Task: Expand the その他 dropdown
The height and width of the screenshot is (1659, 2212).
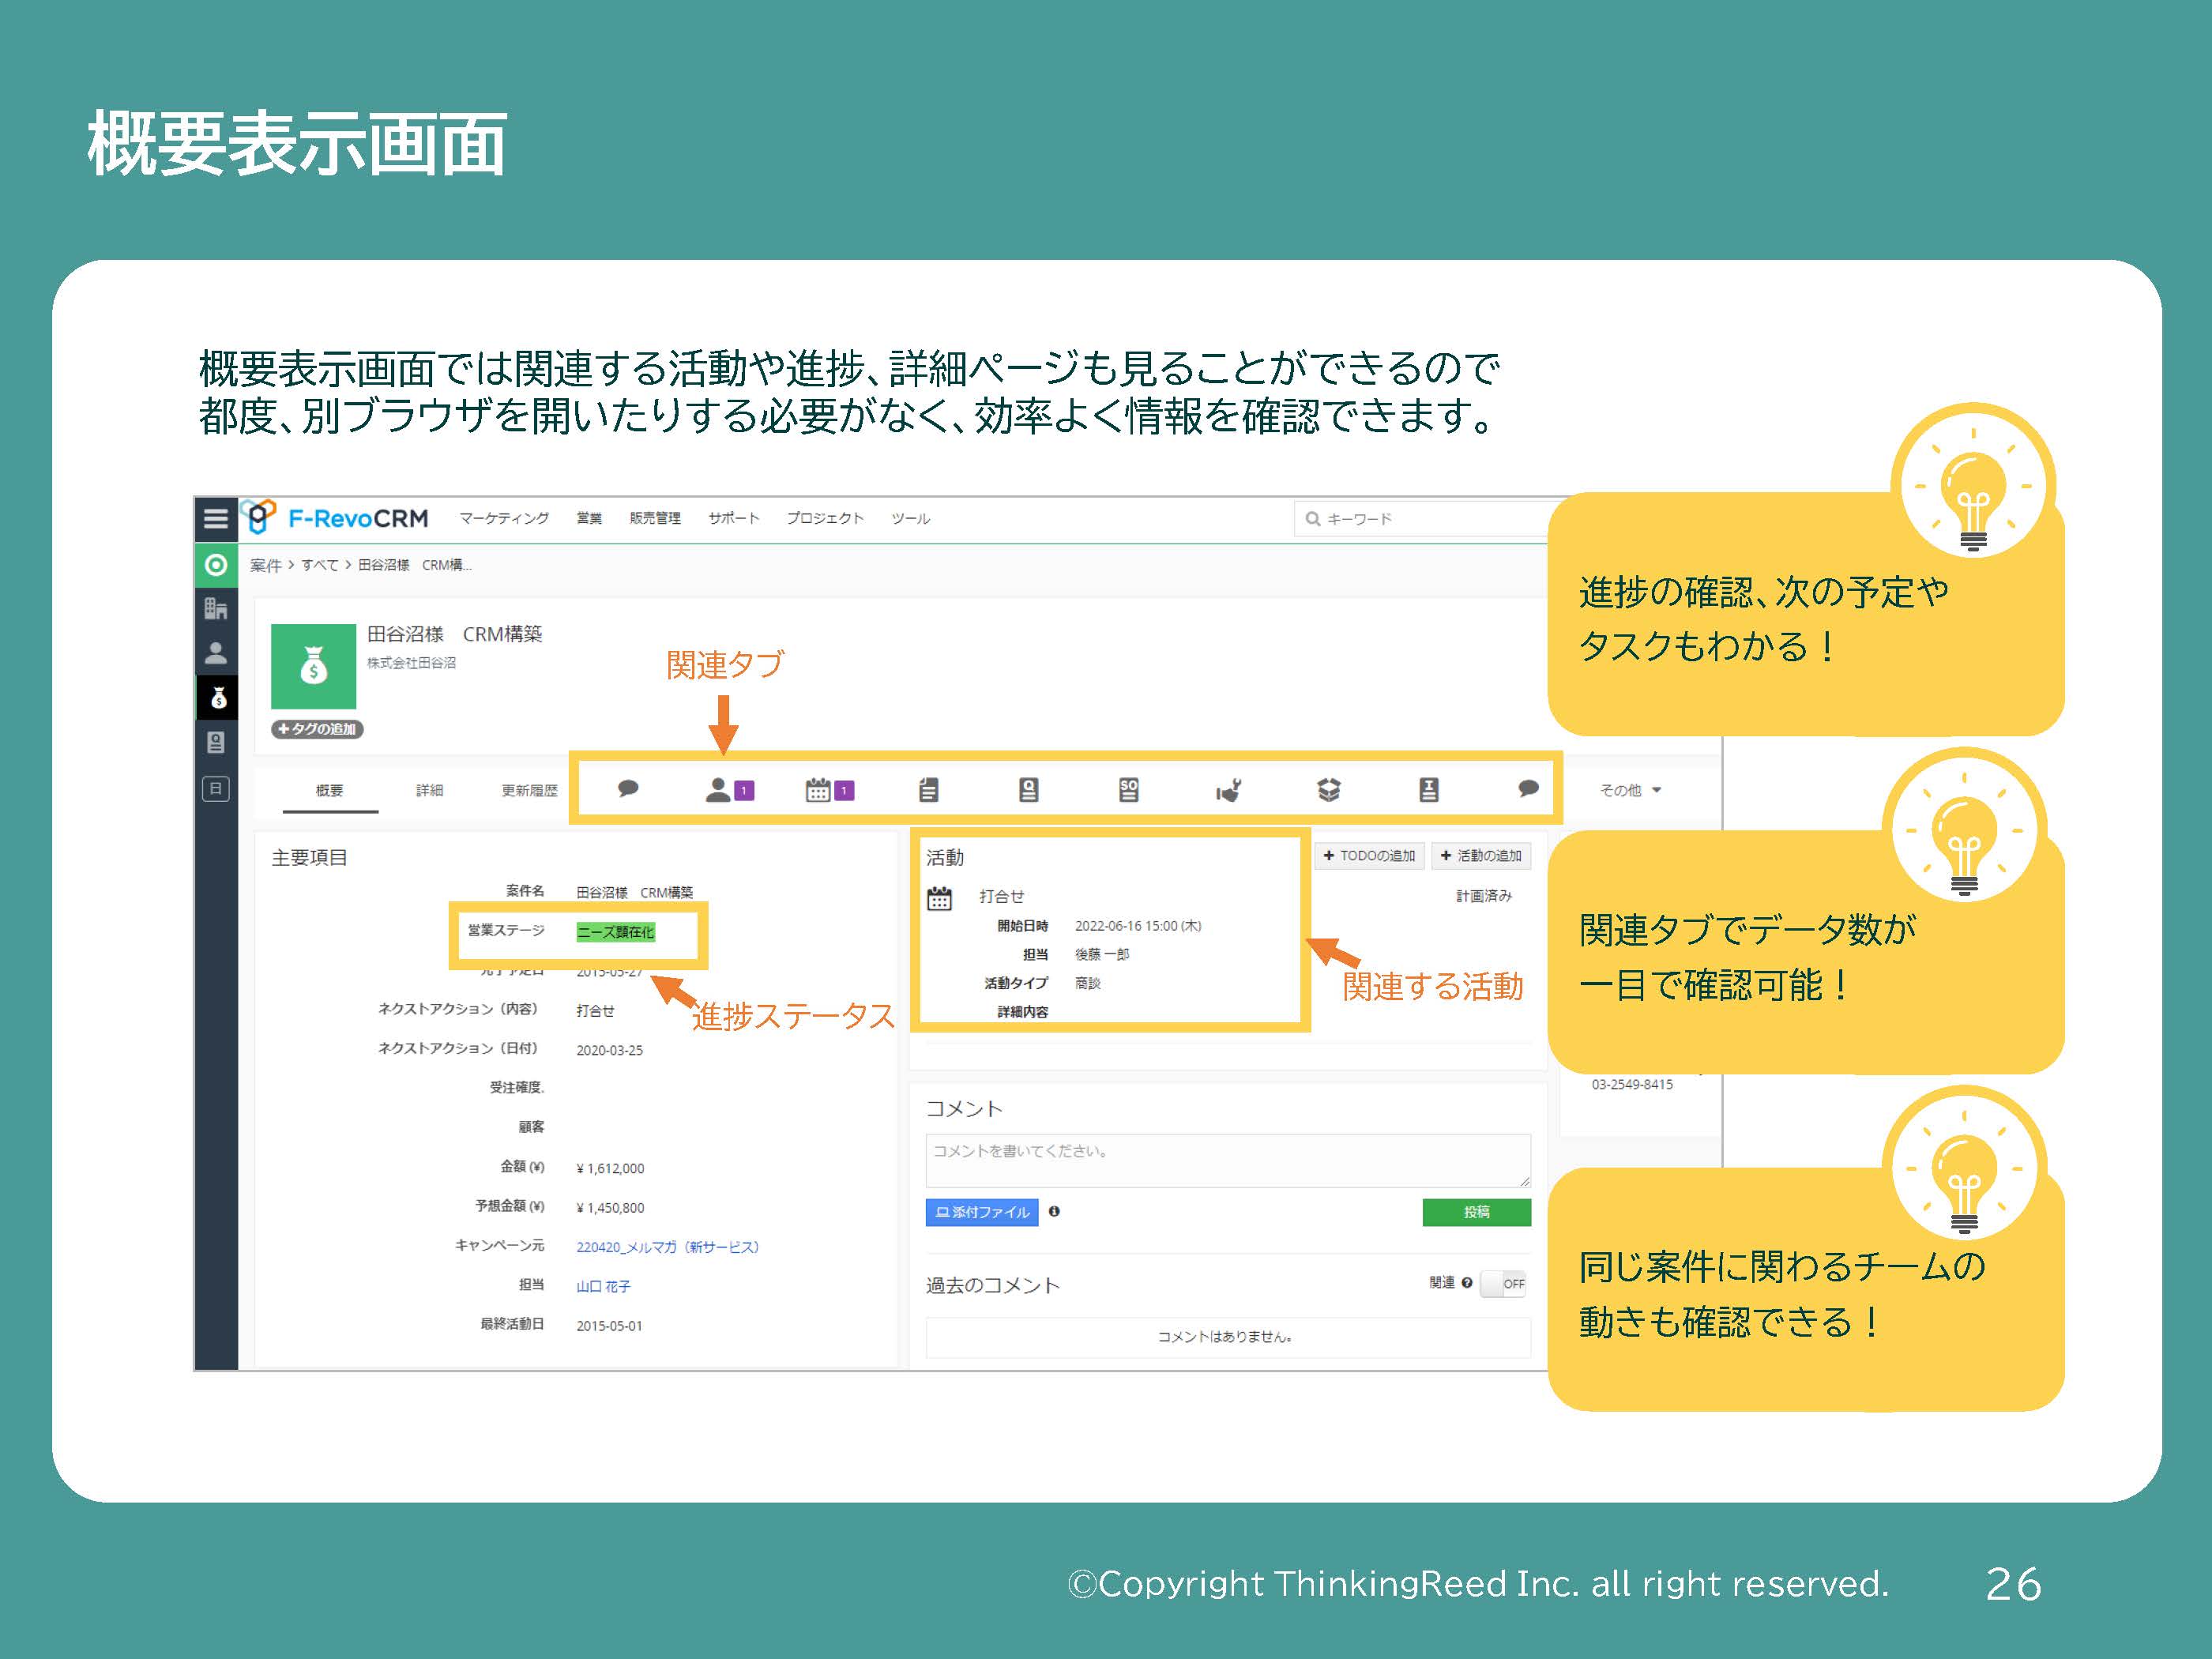Action: pos(1628,790)
